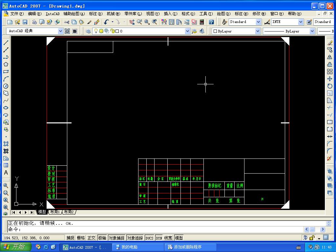The width and height of the screenshot is (336, 252).
Task: Select the Polygon tool
Action: [6, 64]
